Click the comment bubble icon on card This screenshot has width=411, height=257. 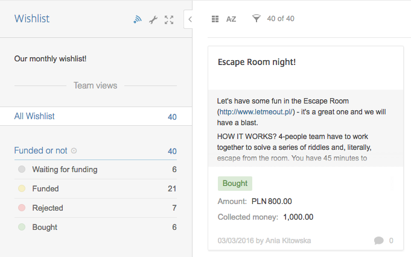click(x=379, y=241)
